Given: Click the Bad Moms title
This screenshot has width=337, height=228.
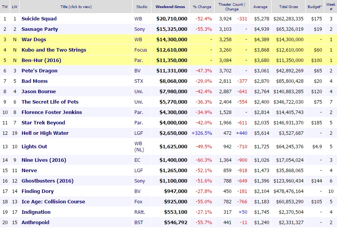Looking at the screenshot, I should [35, 81].
